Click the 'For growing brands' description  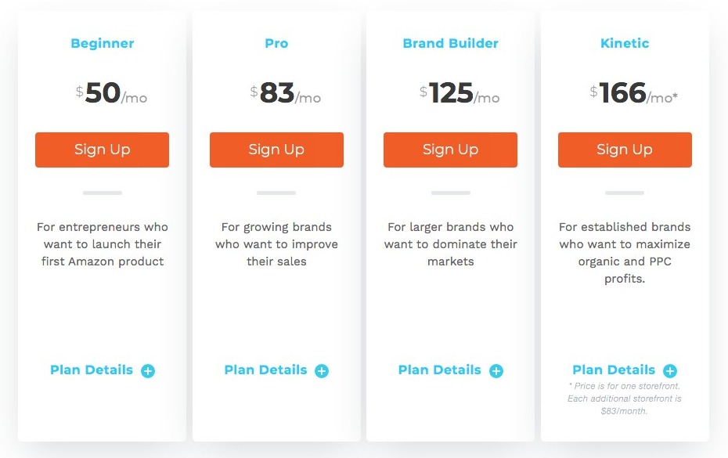(276, 244)
